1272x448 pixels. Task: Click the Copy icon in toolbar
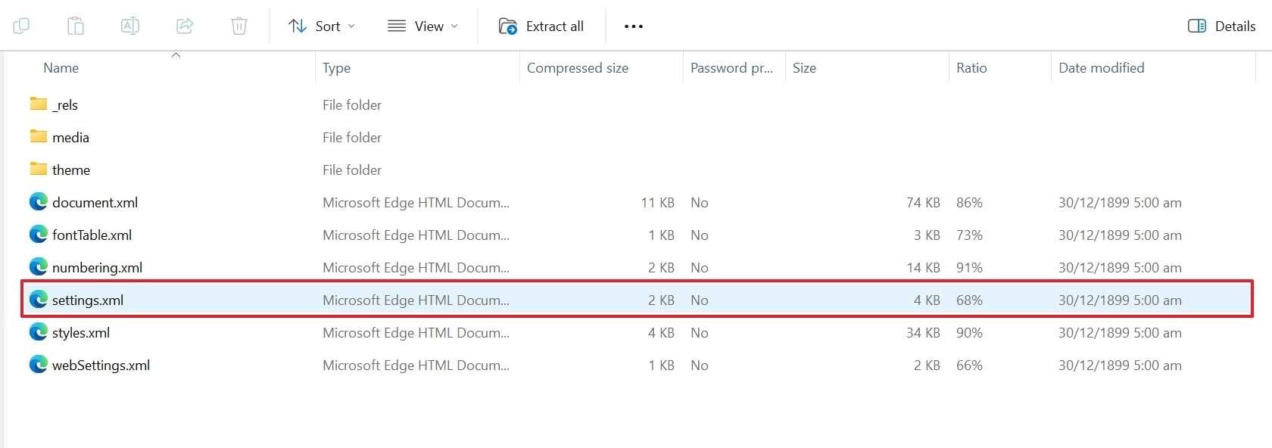pyautogui.click(x=21, y=26)
